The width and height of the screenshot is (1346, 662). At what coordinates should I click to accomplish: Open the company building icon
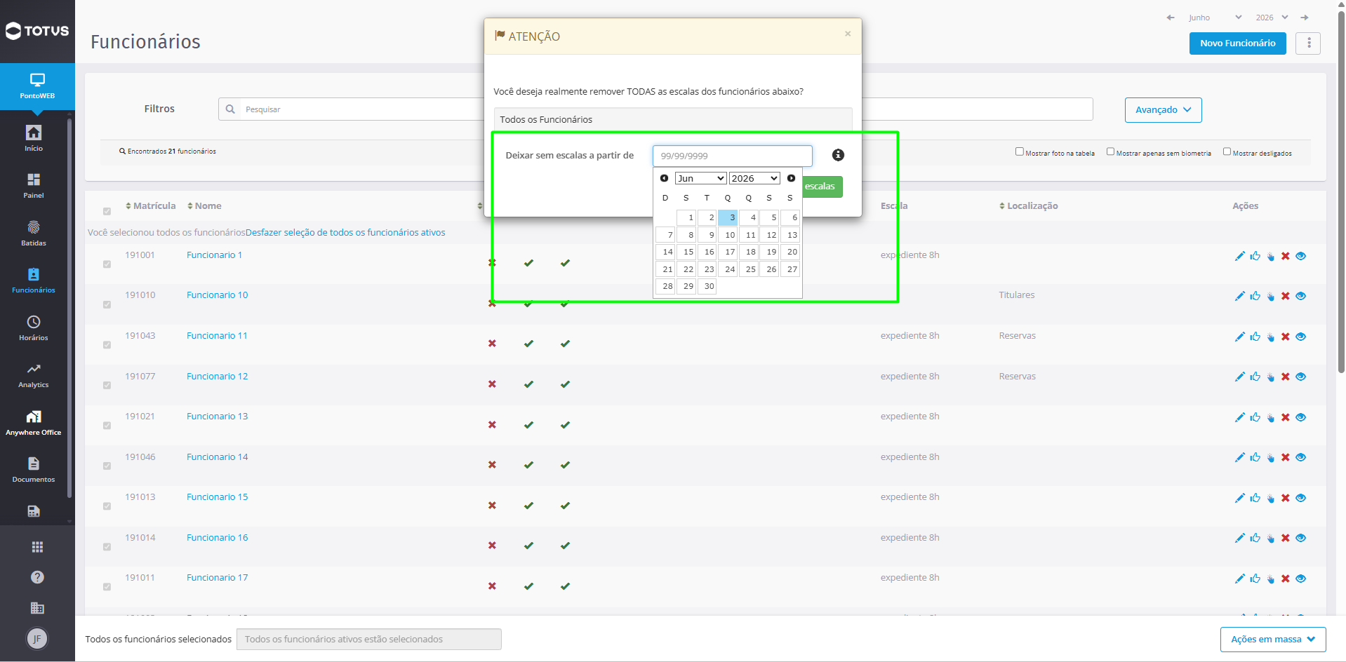[37, 608]
